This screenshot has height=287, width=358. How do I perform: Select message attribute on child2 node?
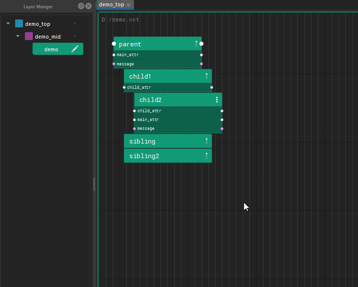(146, 128)
